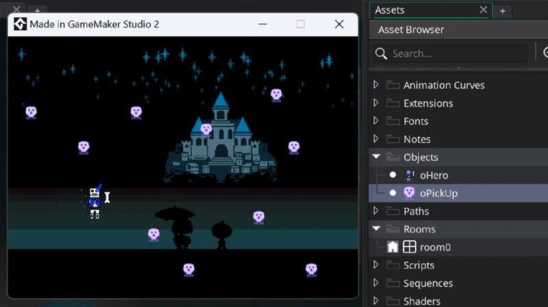Click the Animation Curves folder icon

[393, 85]
